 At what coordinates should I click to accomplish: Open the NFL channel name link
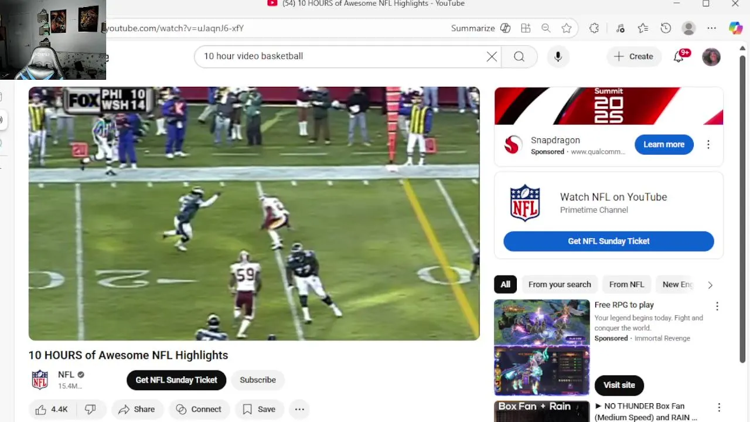coord(66,375)
